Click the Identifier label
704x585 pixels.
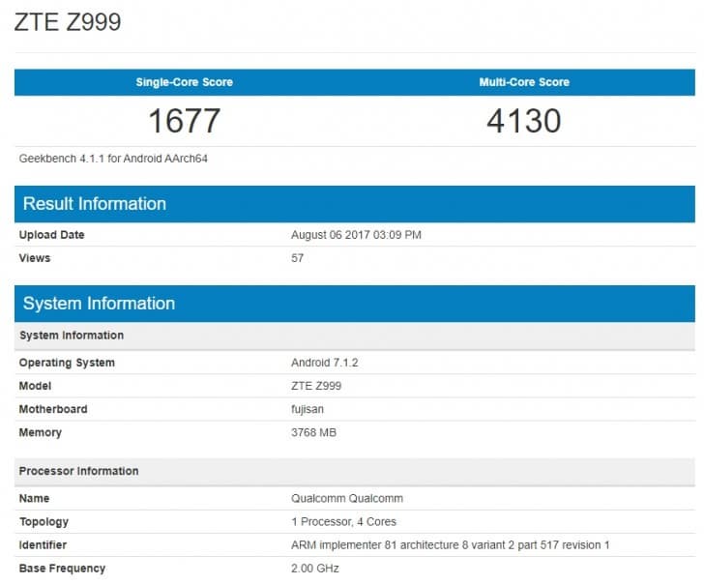[43, 545]
